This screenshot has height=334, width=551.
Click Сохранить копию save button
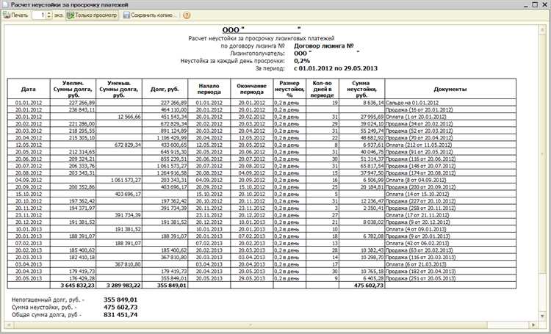(151, 15)
